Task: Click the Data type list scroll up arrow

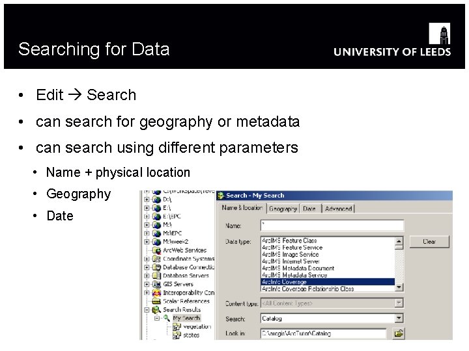Action: 399,241
